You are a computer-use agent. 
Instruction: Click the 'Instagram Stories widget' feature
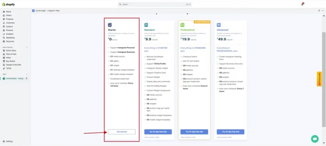click(x=157, y=68)
